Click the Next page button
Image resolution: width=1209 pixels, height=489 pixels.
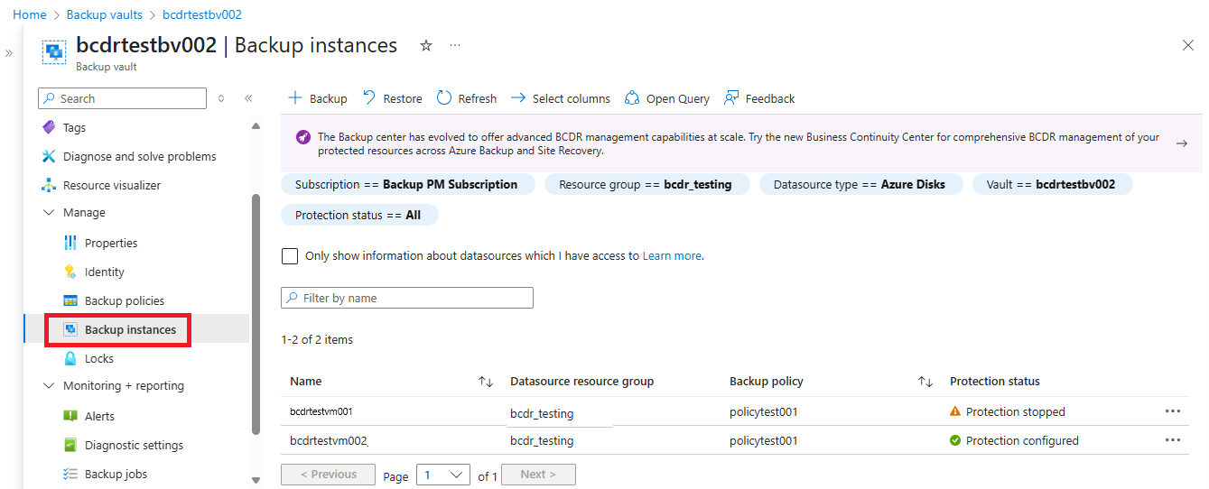tap(538, 475)
